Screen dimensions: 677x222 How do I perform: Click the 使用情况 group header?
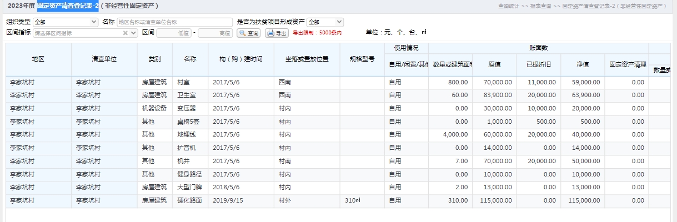tap(406, 48)
